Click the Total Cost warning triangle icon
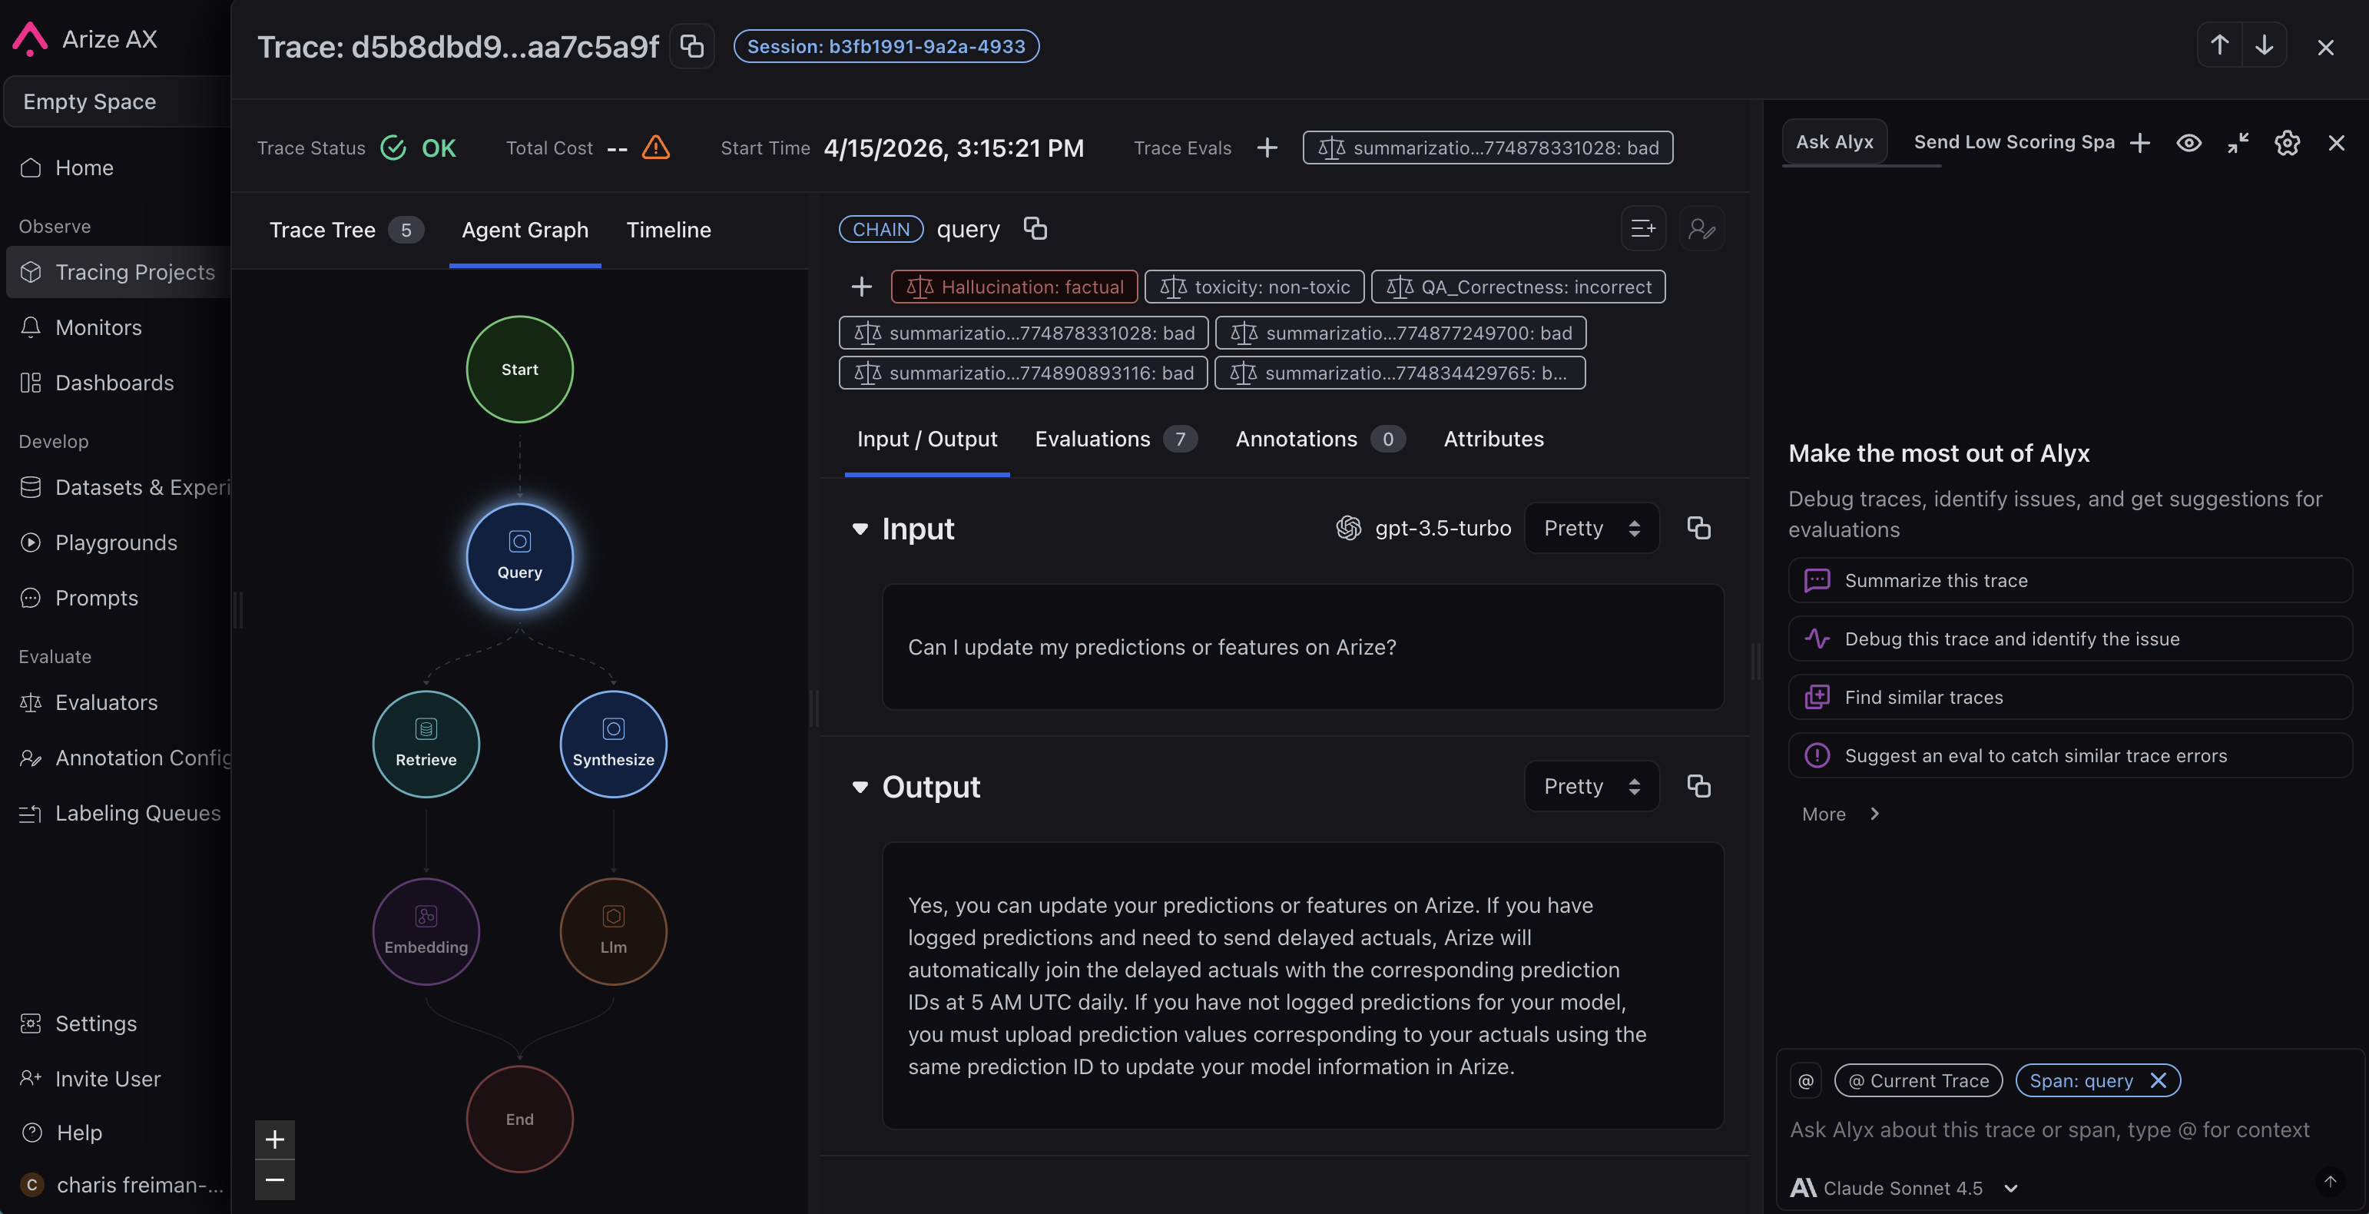This screenshot has height=1214, width=2369. [656, 148]
